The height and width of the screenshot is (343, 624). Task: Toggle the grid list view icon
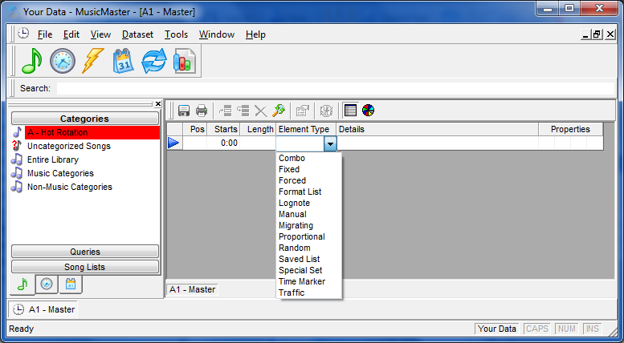point(350,111)
